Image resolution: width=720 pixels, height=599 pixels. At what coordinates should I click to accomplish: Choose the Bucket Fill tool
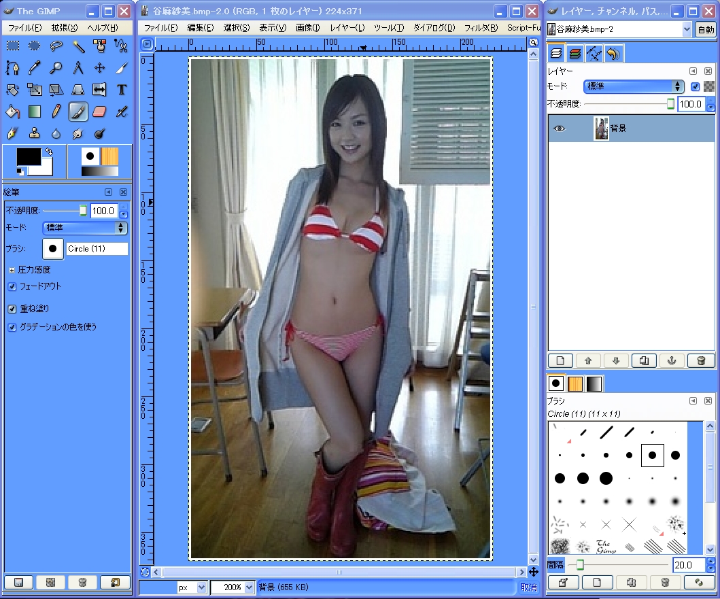[x=12, y=111]
